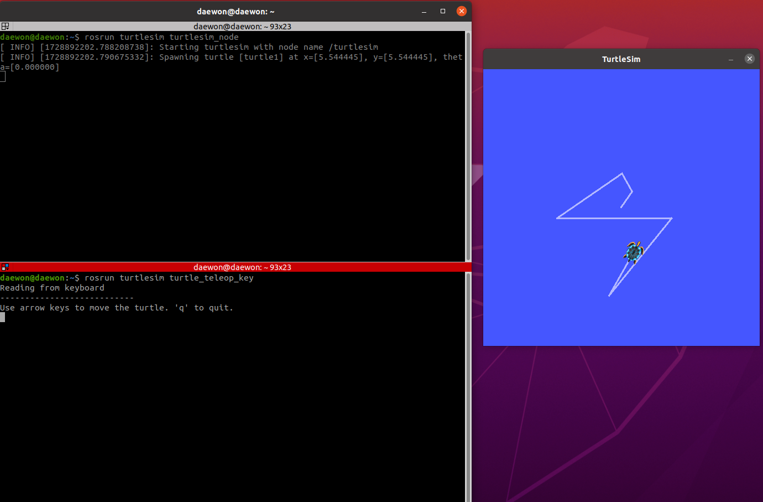Viewport: 763px width, 502px height.
Task: Minimize the TurtleSim window
Action: pos(731,59)
